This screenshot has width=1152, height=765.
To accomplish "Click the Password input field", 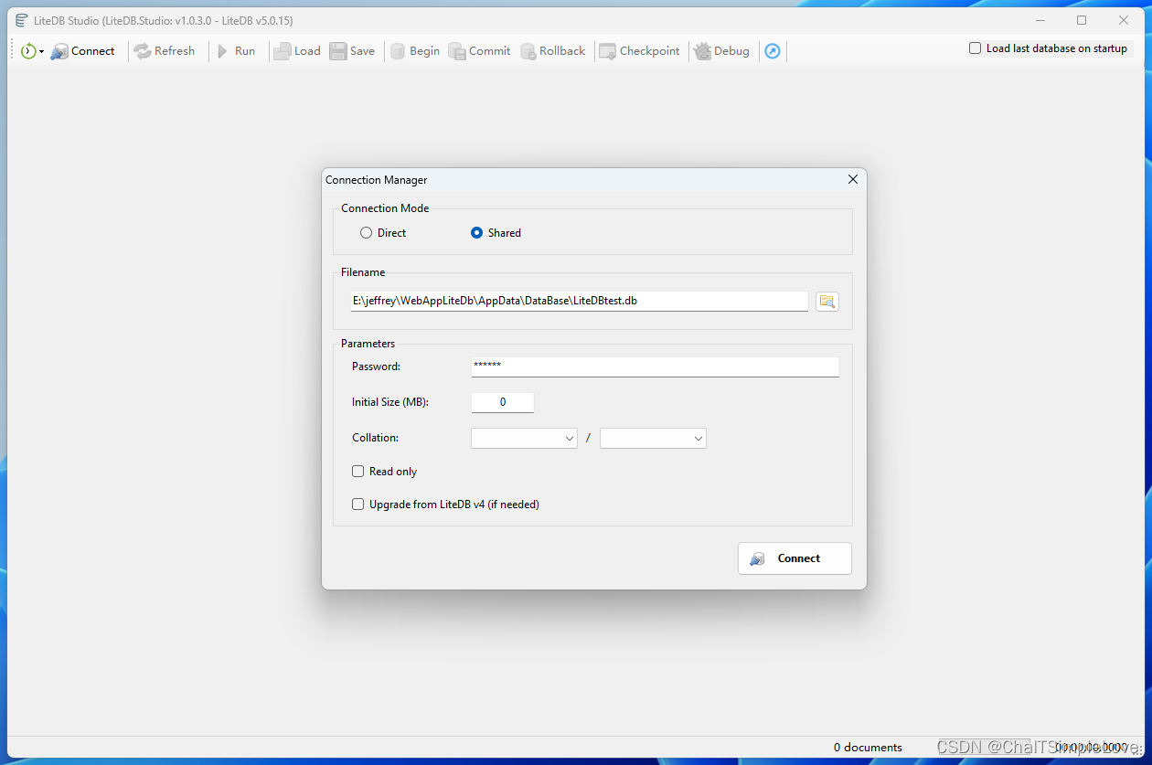I will click(655, 367).
